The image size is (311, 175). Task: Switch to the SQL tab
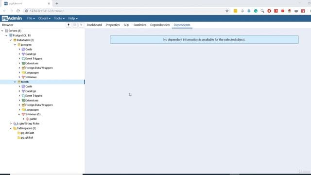pos(126,25)
